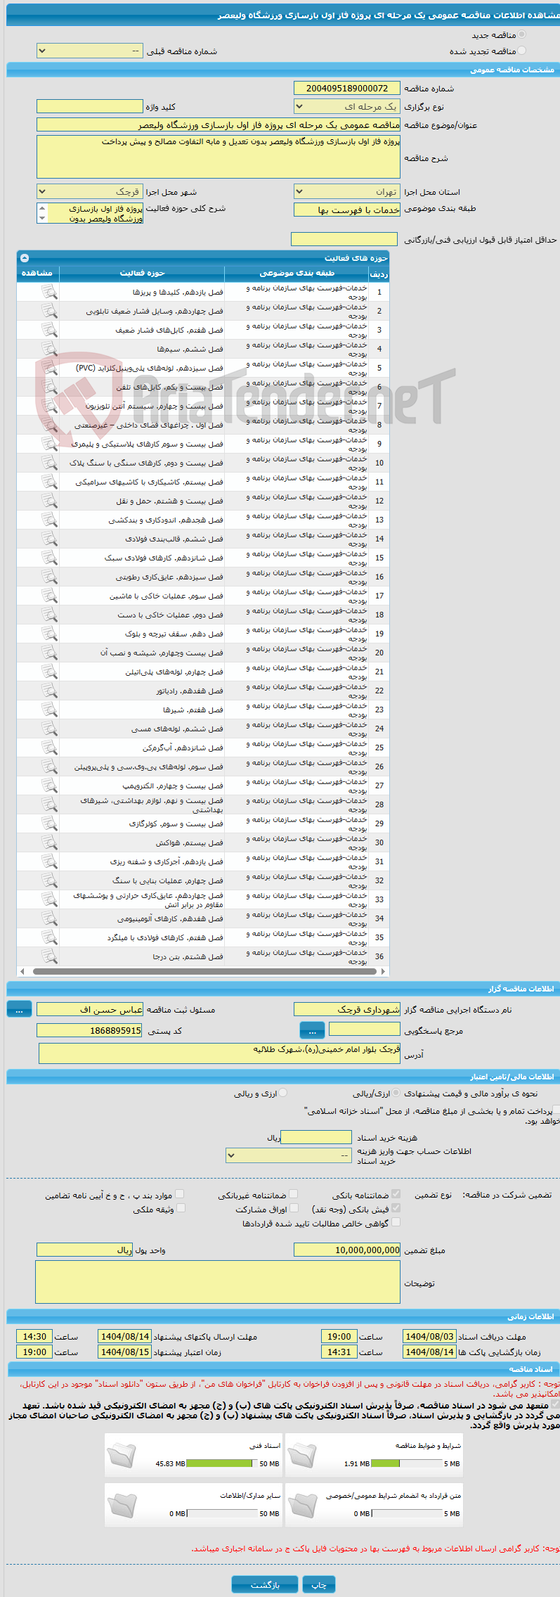Viewport: 560px width, 1597px height.
Task: Collapse the حوزه های فعالیت panel
Action: pyautogui.click(x=25, y=258)
